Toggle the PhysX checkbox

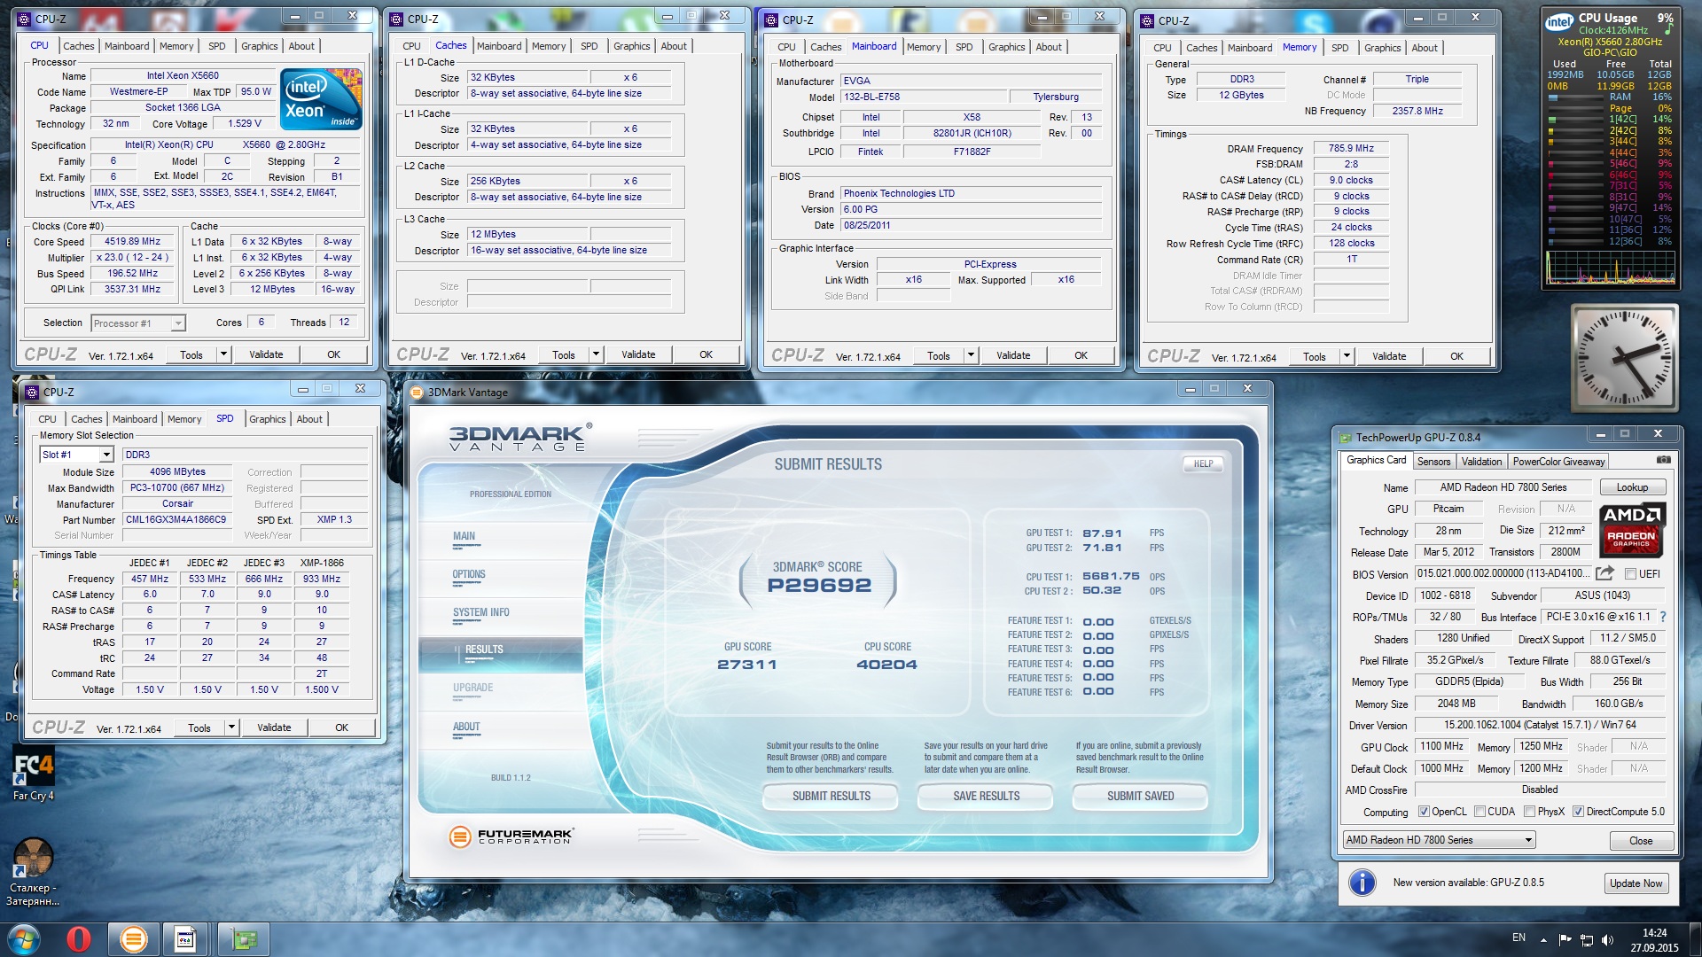click(1529, 812)
